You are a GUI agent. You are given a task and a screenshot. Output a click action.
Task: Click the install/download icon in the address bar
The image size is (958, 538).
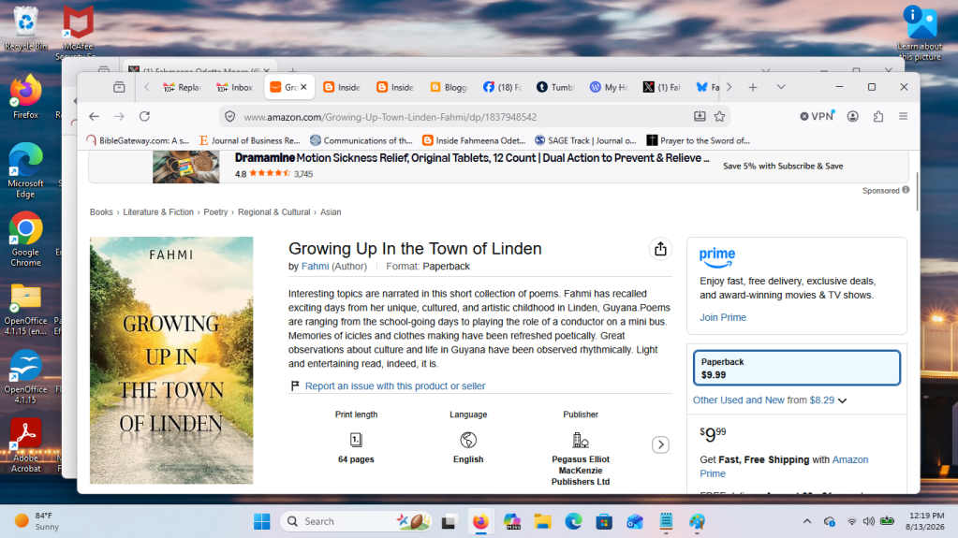pyautogui.click(x=700, y=117)
